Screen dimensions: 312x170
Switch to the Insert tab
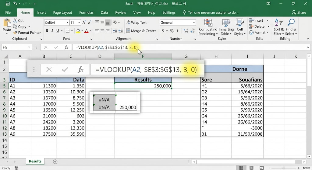click(x=41, y=12)
